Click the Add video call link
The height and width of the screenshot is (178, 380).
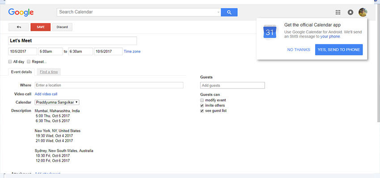pos(46,94)
